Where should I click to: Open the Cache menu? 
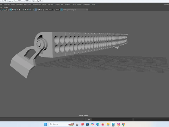click(74, 4)
